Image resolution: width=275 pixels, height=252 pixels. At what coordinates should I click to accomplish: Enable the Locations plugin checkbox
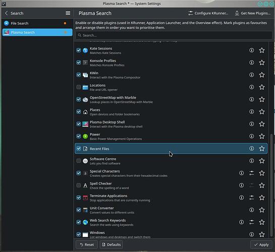point(79,87)
